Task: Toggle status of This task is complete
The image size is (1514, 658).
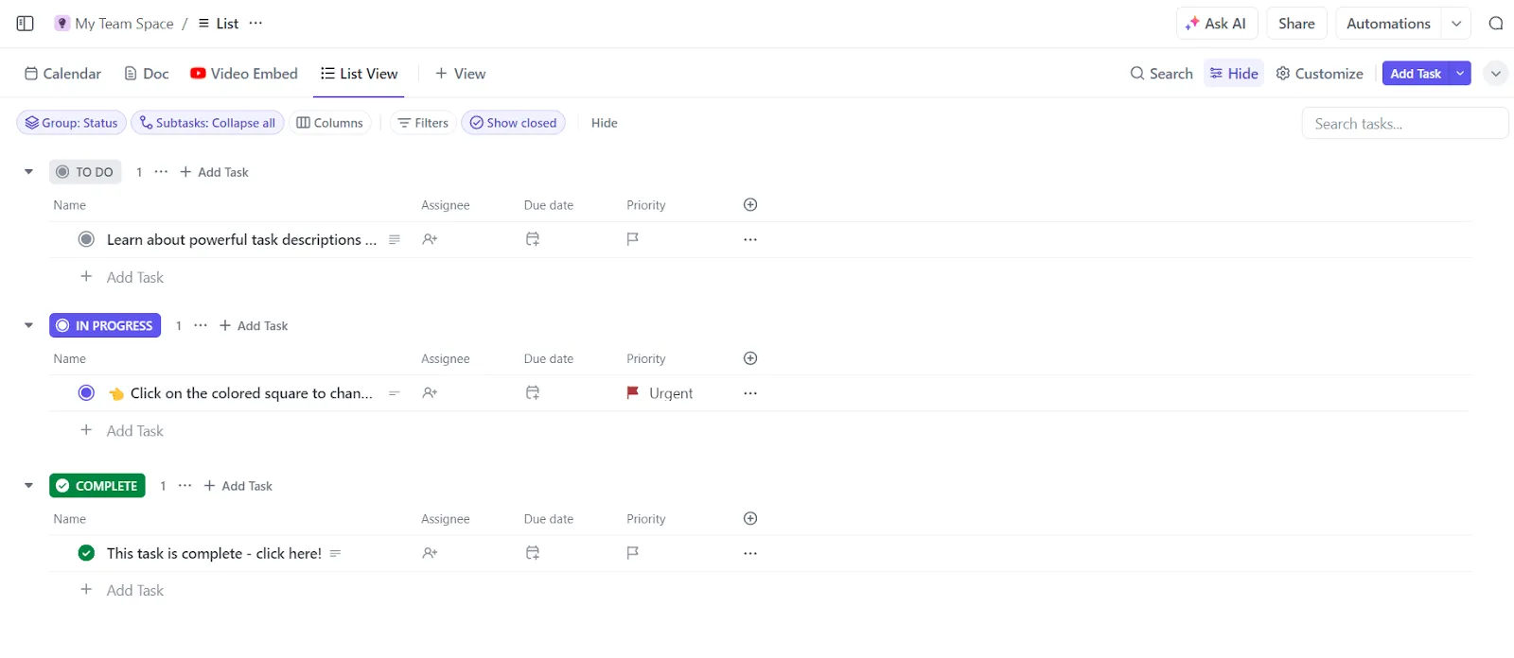Action: pyautogui.click(x=86, y=553)
